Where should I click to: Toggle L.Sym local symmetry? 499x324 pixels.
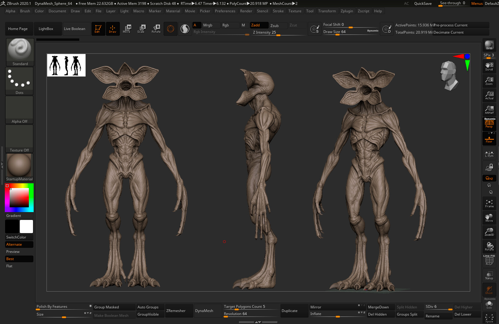tap(489, 153)
